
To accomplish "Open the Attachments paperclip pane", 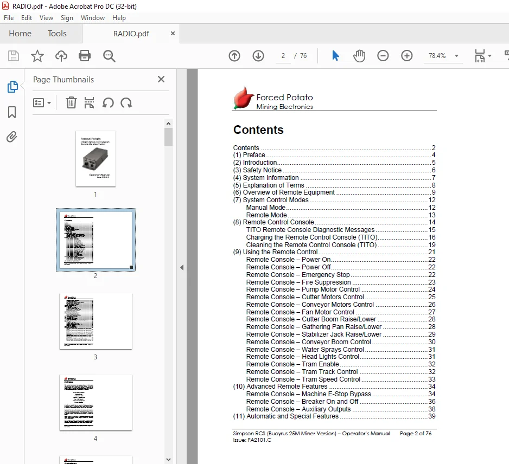I will coord(12,137).
